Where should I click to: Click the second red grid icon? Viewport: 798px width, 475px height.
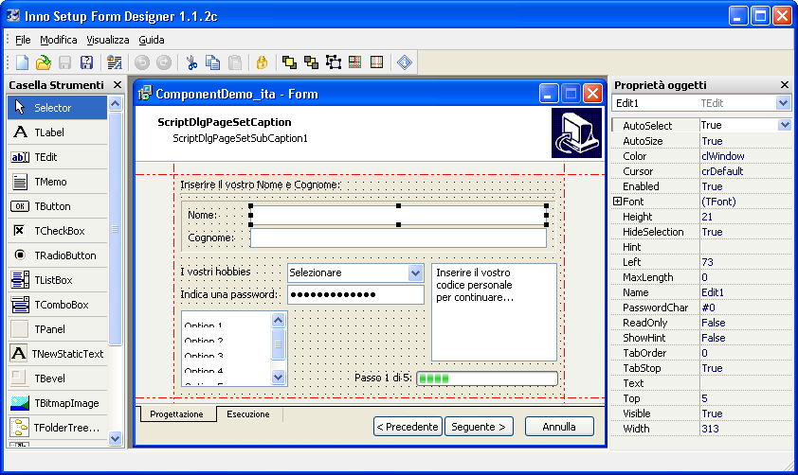click(x=376, y=62)
